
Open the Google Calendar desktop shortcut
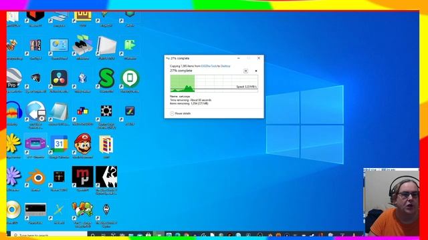59,144
